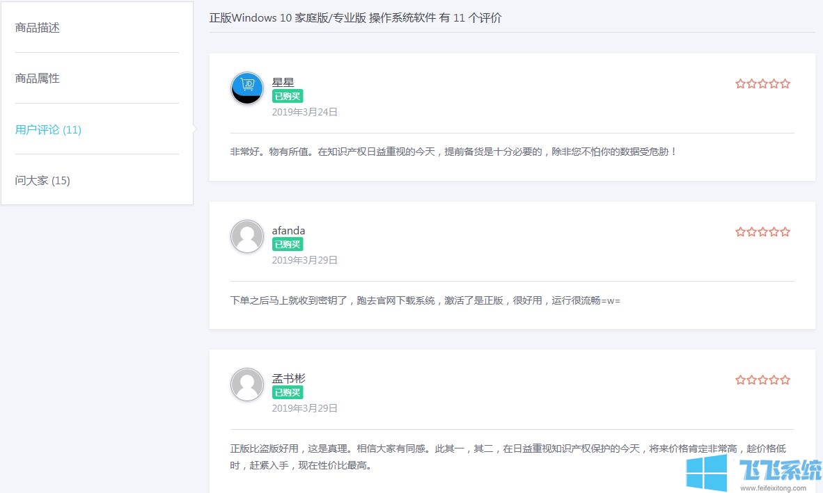Click 已购买 badge under afanda

pyautogui.click(x=288, y=245)
